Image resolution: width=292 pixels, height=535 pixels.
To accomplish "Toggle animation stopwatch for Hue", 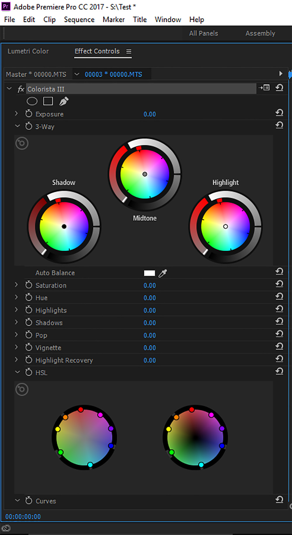I will (29, 297).
